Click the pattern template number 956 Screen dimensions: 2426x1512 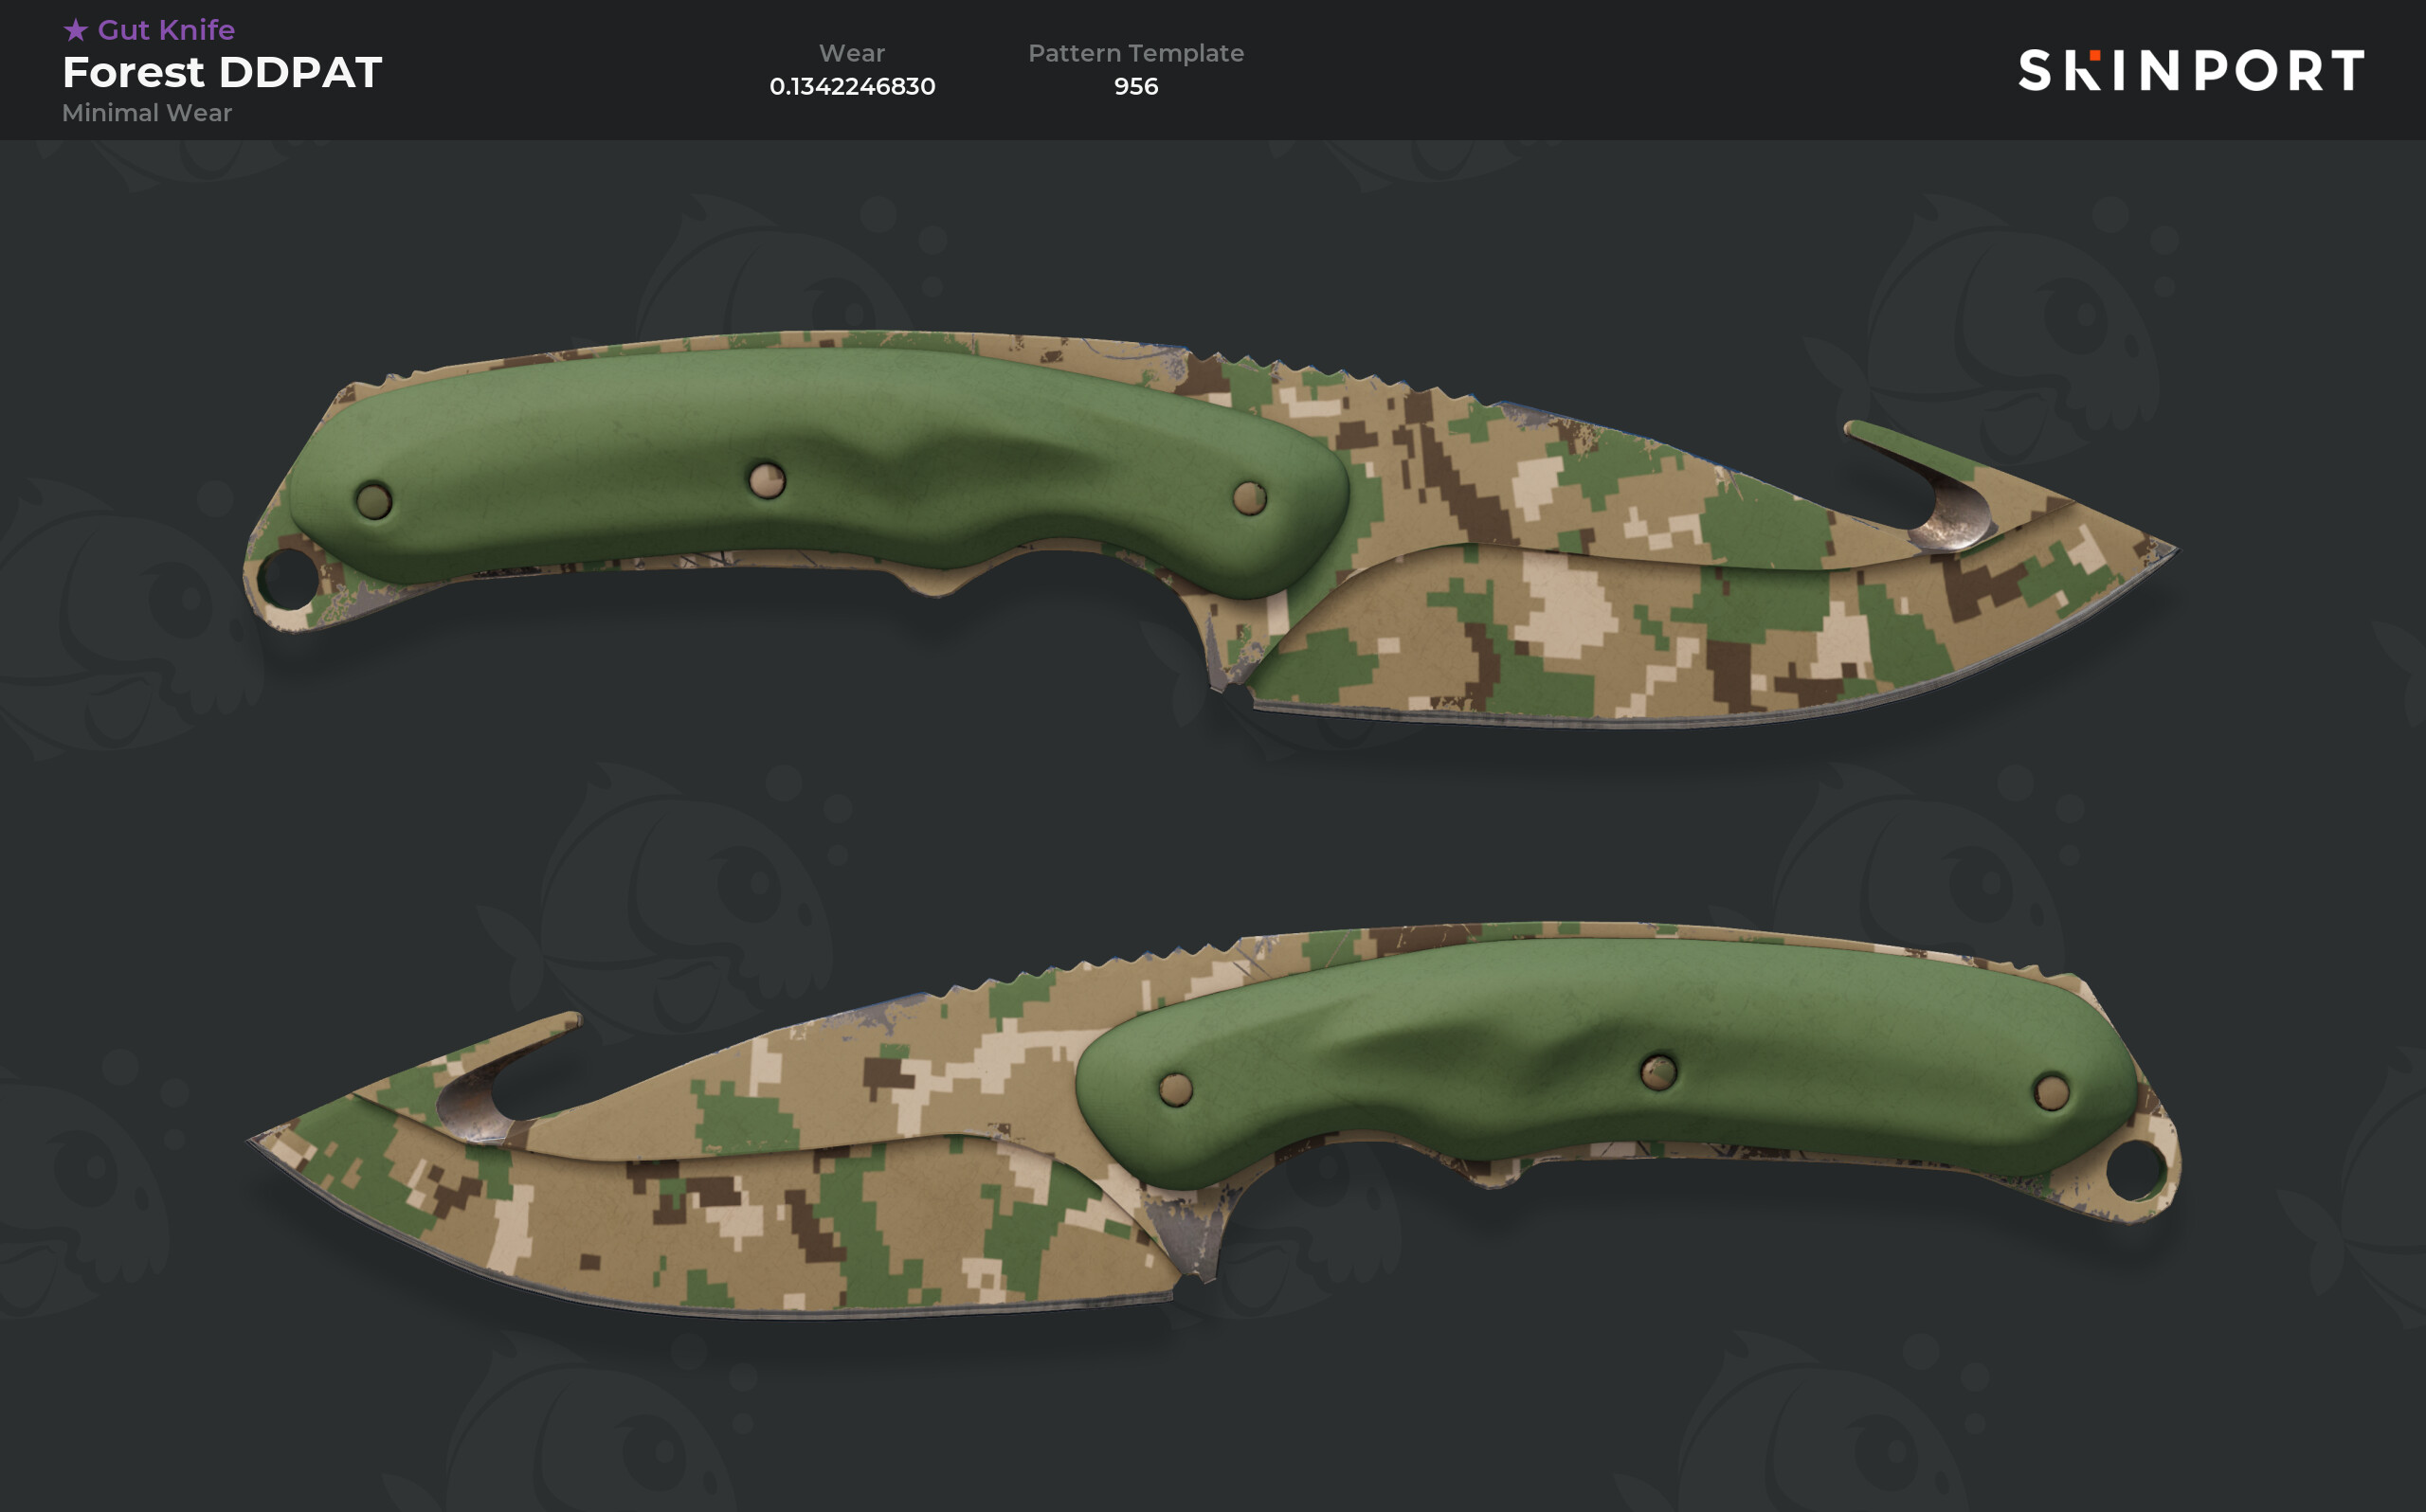[x=1136, y=86]
